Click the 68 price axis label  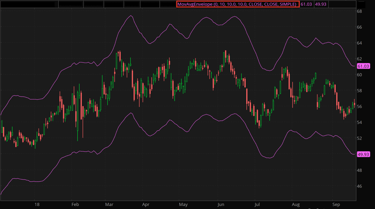pyautogui.click(x=359, y=11)
